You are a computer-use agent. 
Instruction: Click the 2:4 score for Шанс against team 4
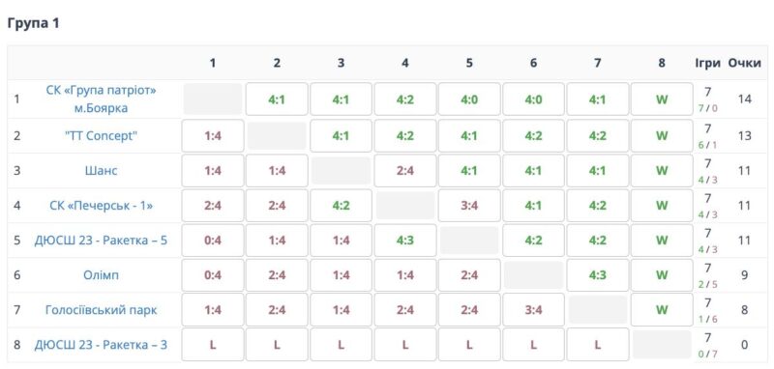(x=405, y=170)
